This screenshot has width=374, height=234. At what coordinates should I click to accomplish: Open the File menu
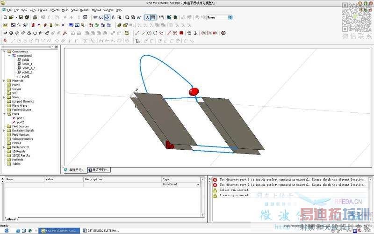point(9,10)
